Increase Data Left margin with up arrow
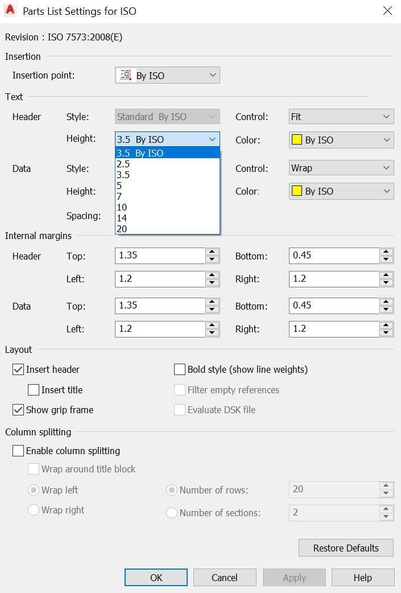This screenshot has height=593, width=401. (x=212, y=326)
